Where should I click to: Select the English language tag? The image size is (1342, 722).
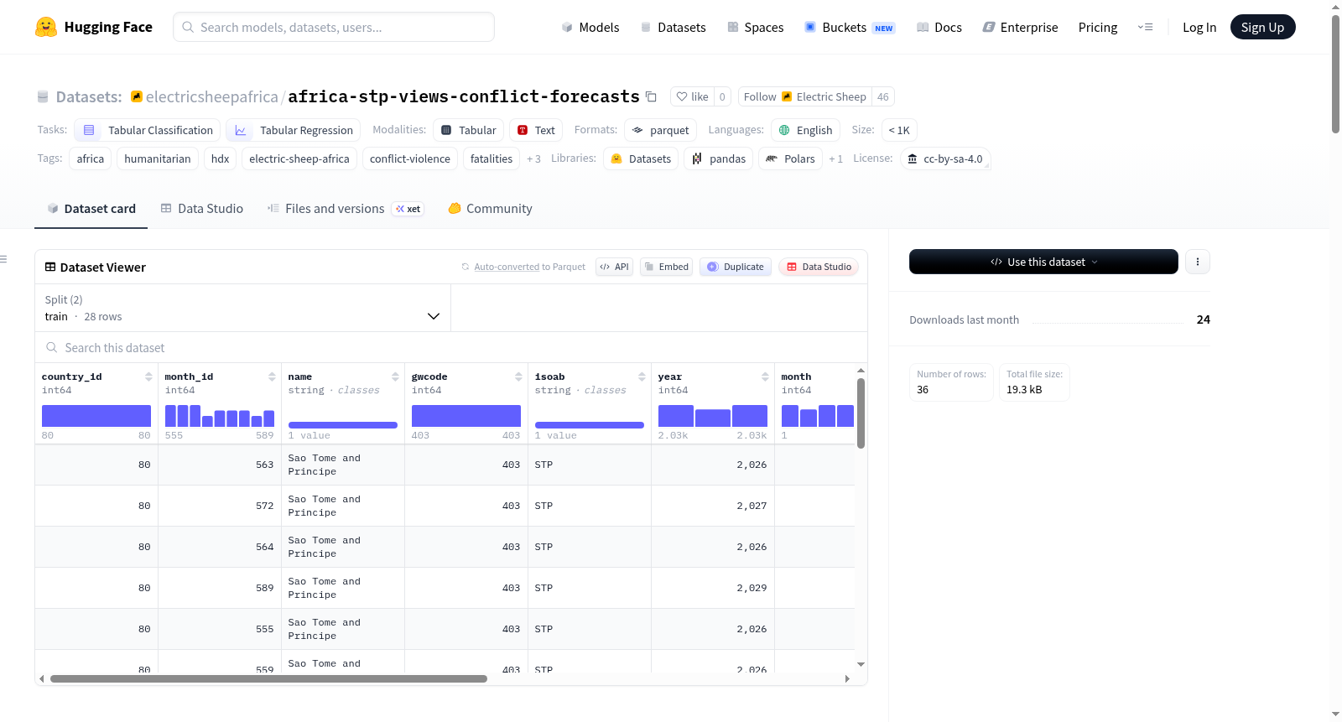pyautogui.click(x=805, y=130)
